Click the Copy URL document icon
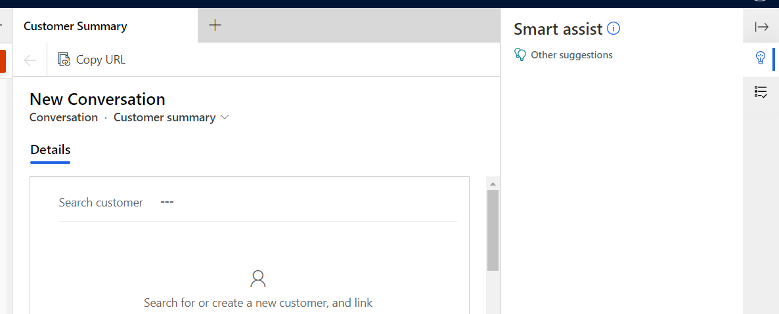The image size is (779, 314). point(64,60)
